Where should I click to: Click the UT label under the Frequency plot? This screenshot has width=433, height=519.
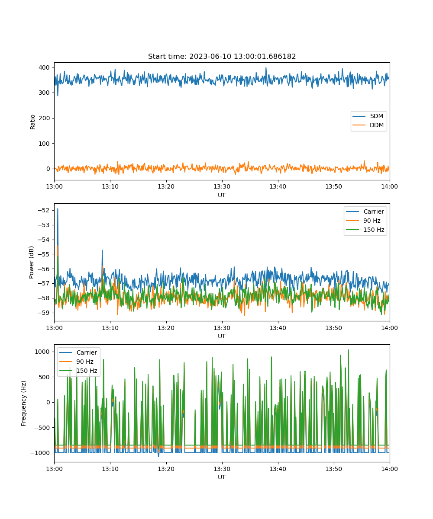tap(222, 477)
